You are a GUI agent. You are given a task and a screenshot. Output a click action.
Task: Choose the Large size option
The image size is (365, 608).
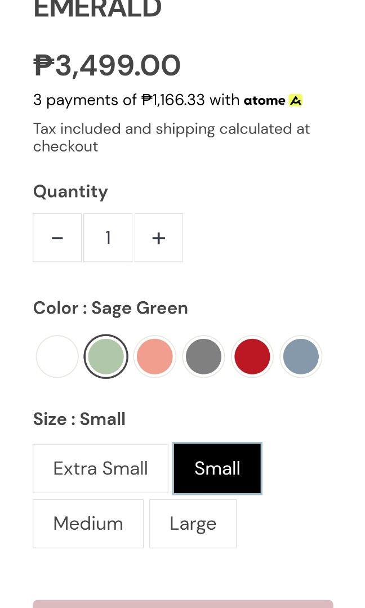tap(193, 523)
